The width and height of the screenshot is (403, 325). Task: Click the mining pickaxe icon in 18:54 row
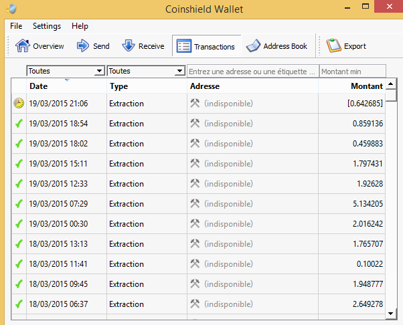click(x=195, y=123)
